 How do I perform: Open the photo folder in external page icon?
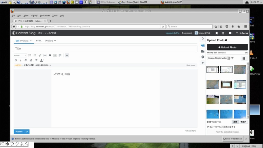tap(232, 58)
